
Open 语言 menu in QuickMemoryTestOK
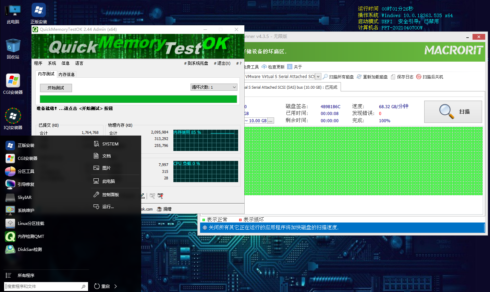point(79,63)
